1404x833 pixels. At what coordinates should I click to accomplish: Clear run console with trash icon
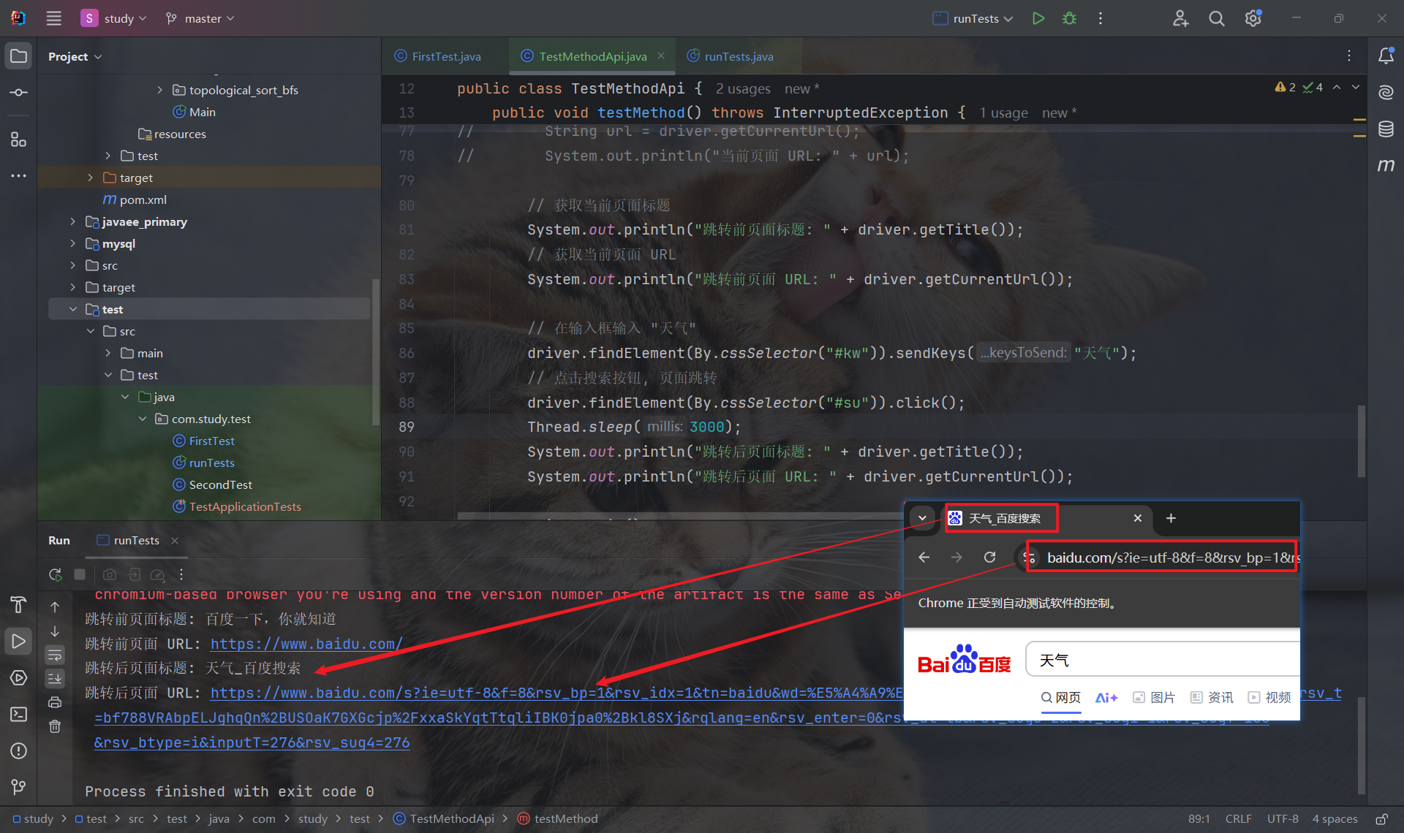tap(55, 726)
